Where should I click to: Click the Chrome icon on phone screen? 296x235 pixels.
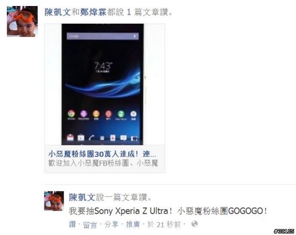pyautogui.click(x=71, y=114)
